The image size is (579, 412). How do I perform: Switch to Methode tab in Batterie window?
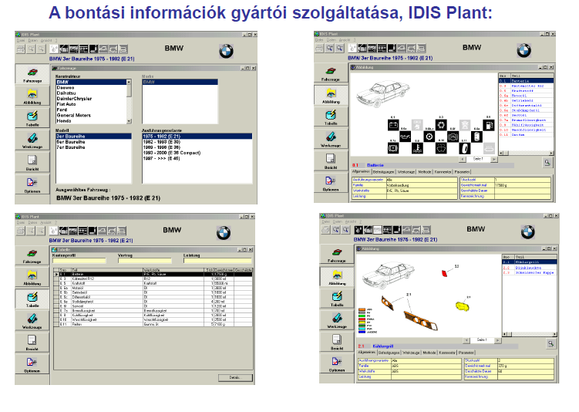pyautogui.click(x=425, y=172)
